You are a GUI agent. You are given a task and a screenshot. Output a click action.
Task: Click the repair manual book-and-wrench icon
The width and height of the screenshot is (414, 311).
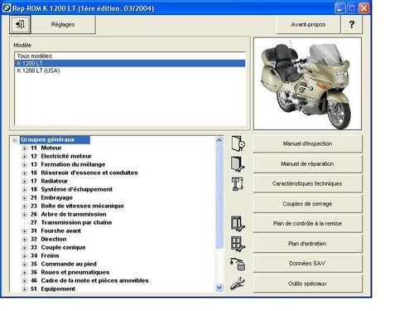pyautogui.click(x=238, y=164)
